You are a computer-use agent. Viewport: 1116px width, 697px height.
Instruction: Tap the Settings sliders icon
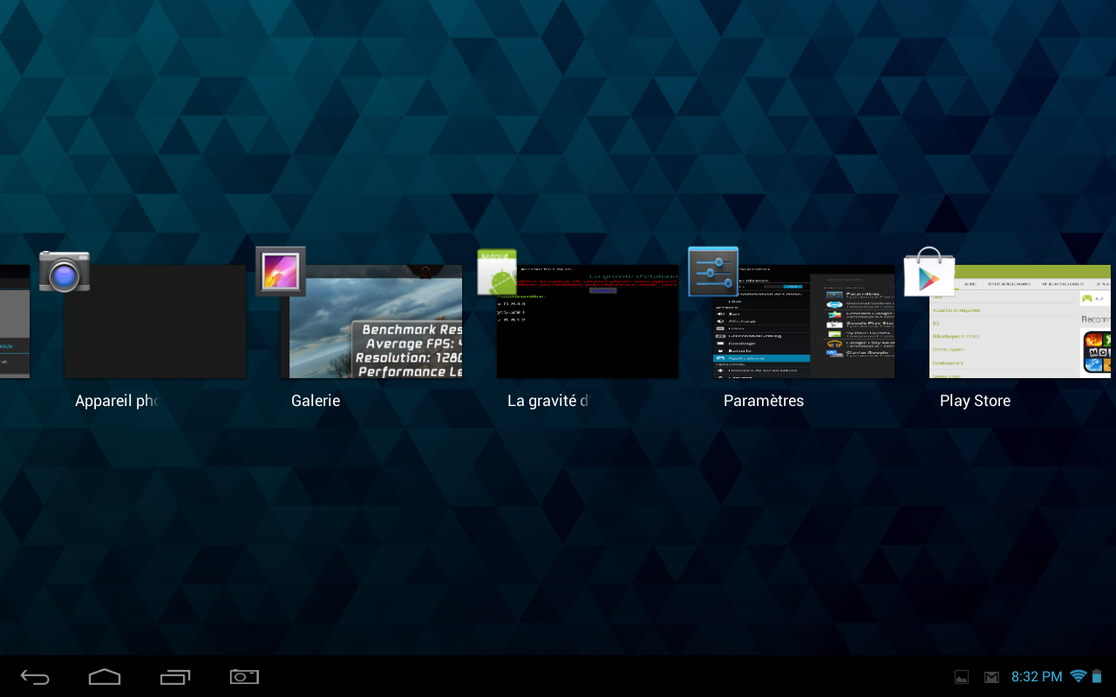coord(713,272)
